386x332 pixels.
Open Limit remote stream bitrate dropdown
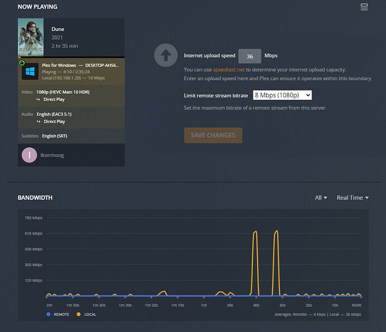point(282,95)
